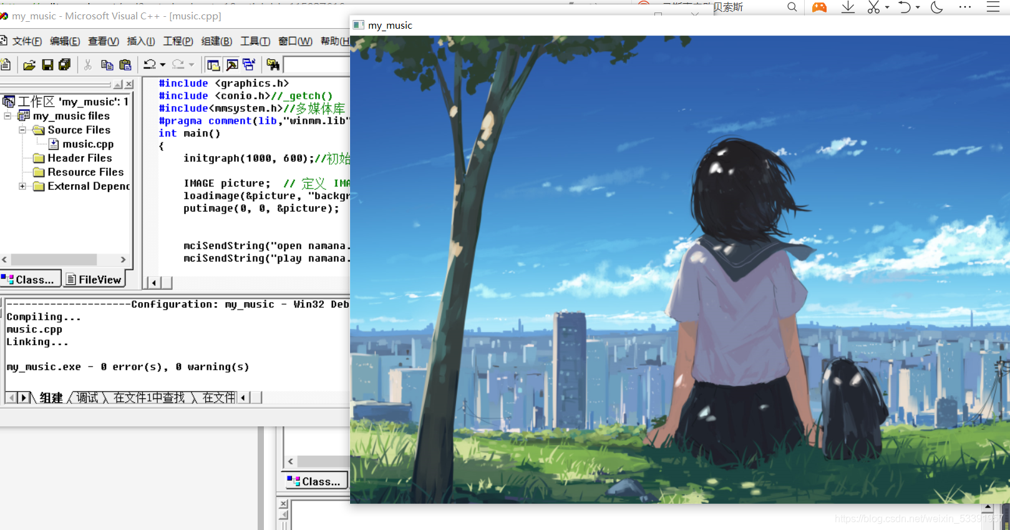Click the Window List icon
The height and width of the screenshot is (530, 1010).
250,65
